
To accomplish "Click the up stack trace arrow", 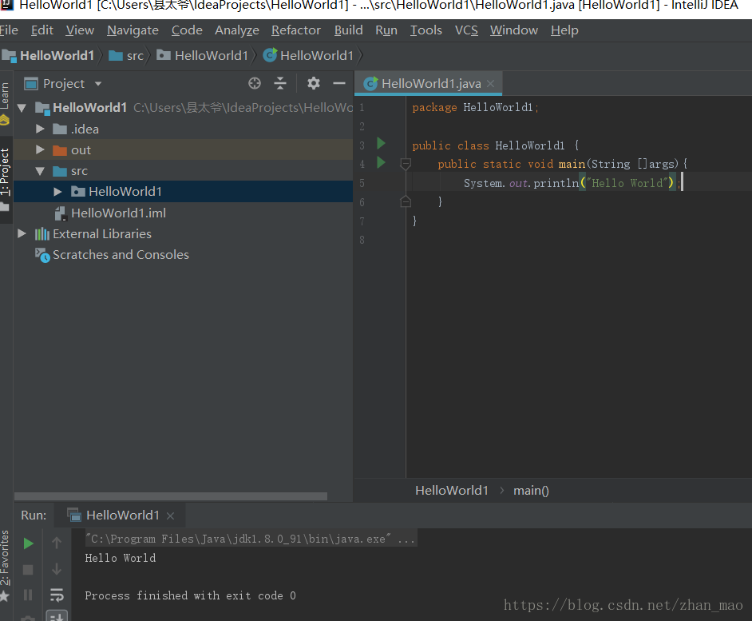I will (x=57, y=543).
